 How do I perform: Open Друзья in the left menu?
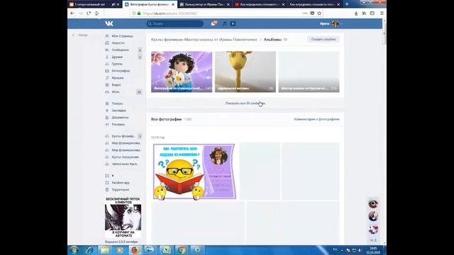click(x=117, y=57)
